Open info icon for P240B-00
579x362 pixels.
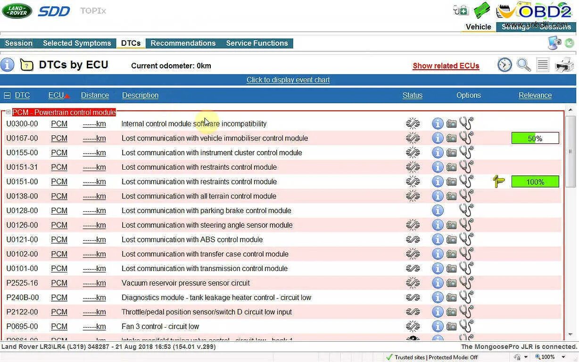coord(438,297)
